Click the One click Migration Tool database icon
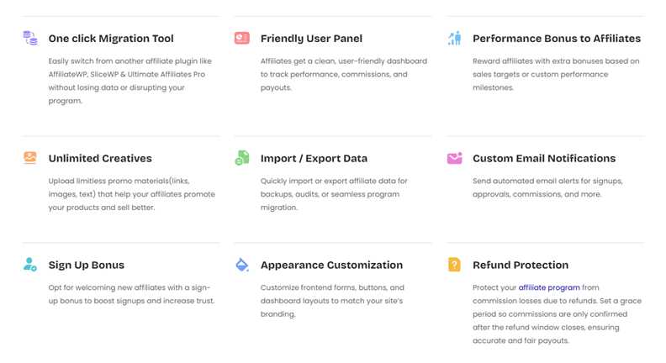666x363 pixels. coord(30,39)
